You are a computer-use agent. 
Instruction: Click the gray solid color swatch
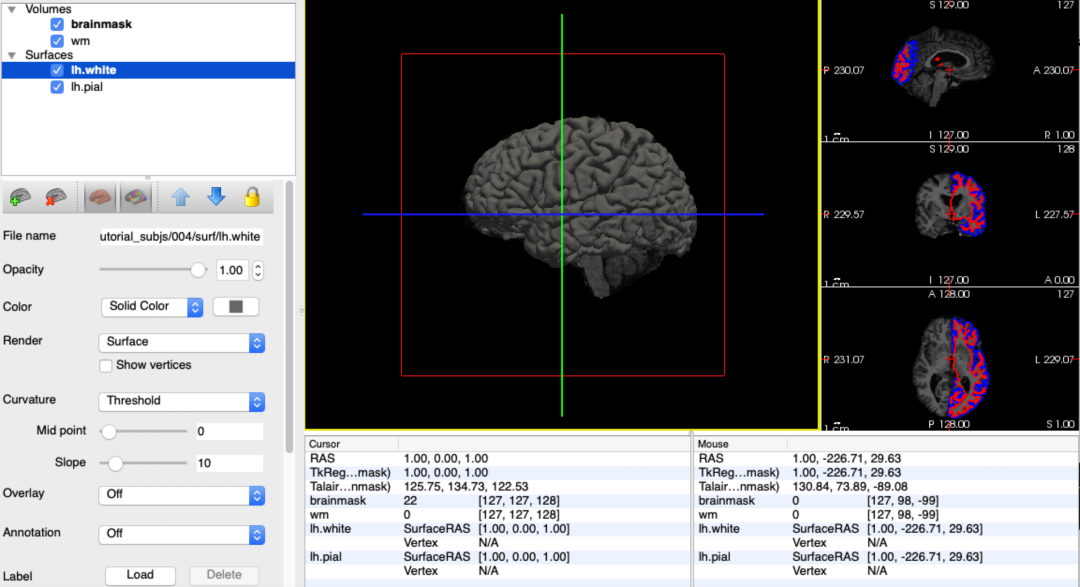point(236,307)
